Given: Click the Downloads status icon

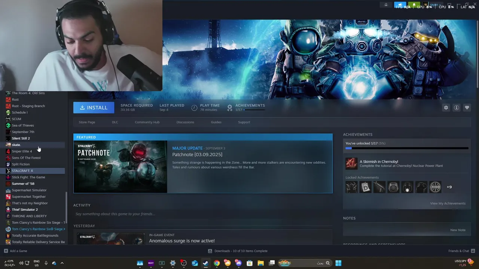Looking at the screenshot, I should pyautogui.click(x=210, y=251).
